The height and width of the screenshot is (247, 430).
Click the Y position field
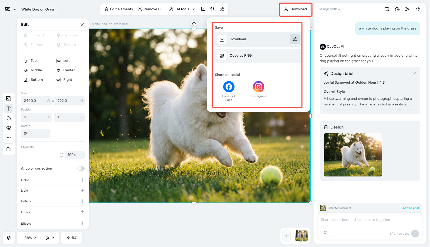click(69, 117)
